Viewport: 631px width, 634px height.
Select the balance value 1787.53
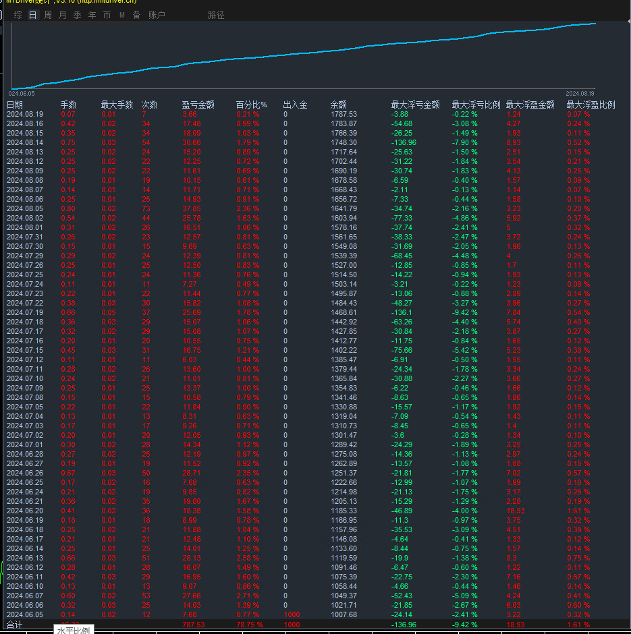click(x=344, y=114)
